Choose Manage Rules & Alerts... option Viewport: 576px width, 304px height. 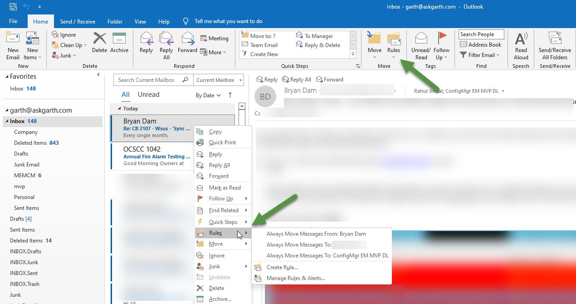296,278
